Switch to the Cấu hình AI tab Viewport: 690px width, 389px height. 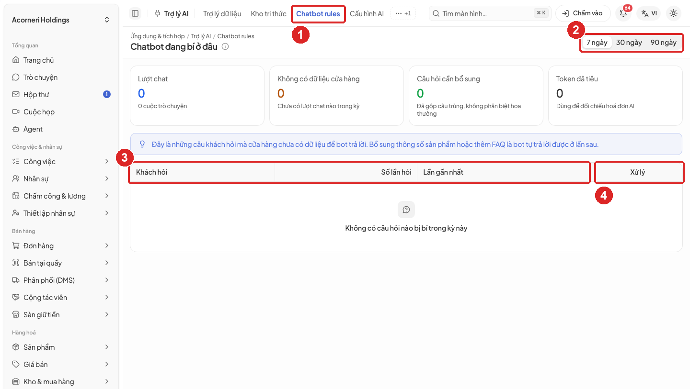pyautogui.click(x=367, y=13)
